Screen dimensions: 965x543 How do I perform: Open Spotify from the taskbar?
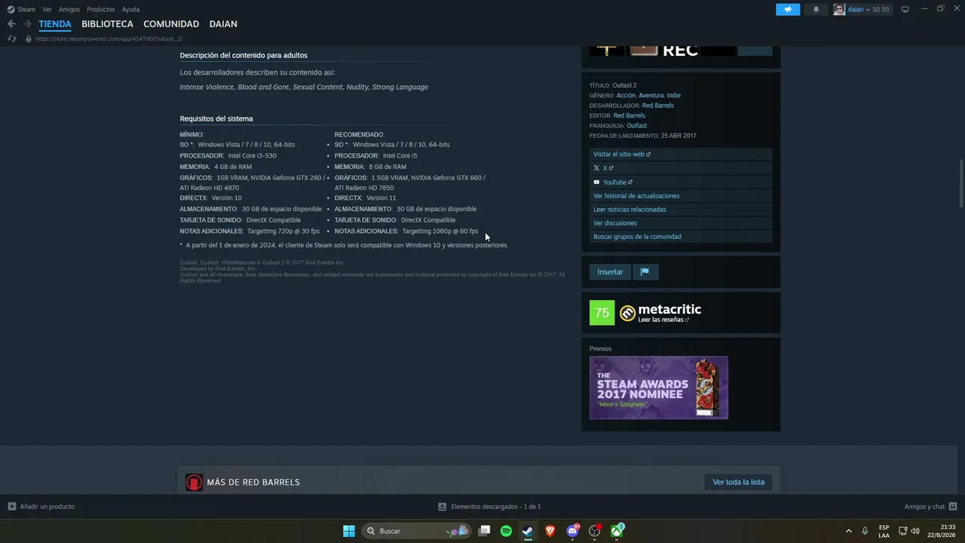(x=506, y=531)
